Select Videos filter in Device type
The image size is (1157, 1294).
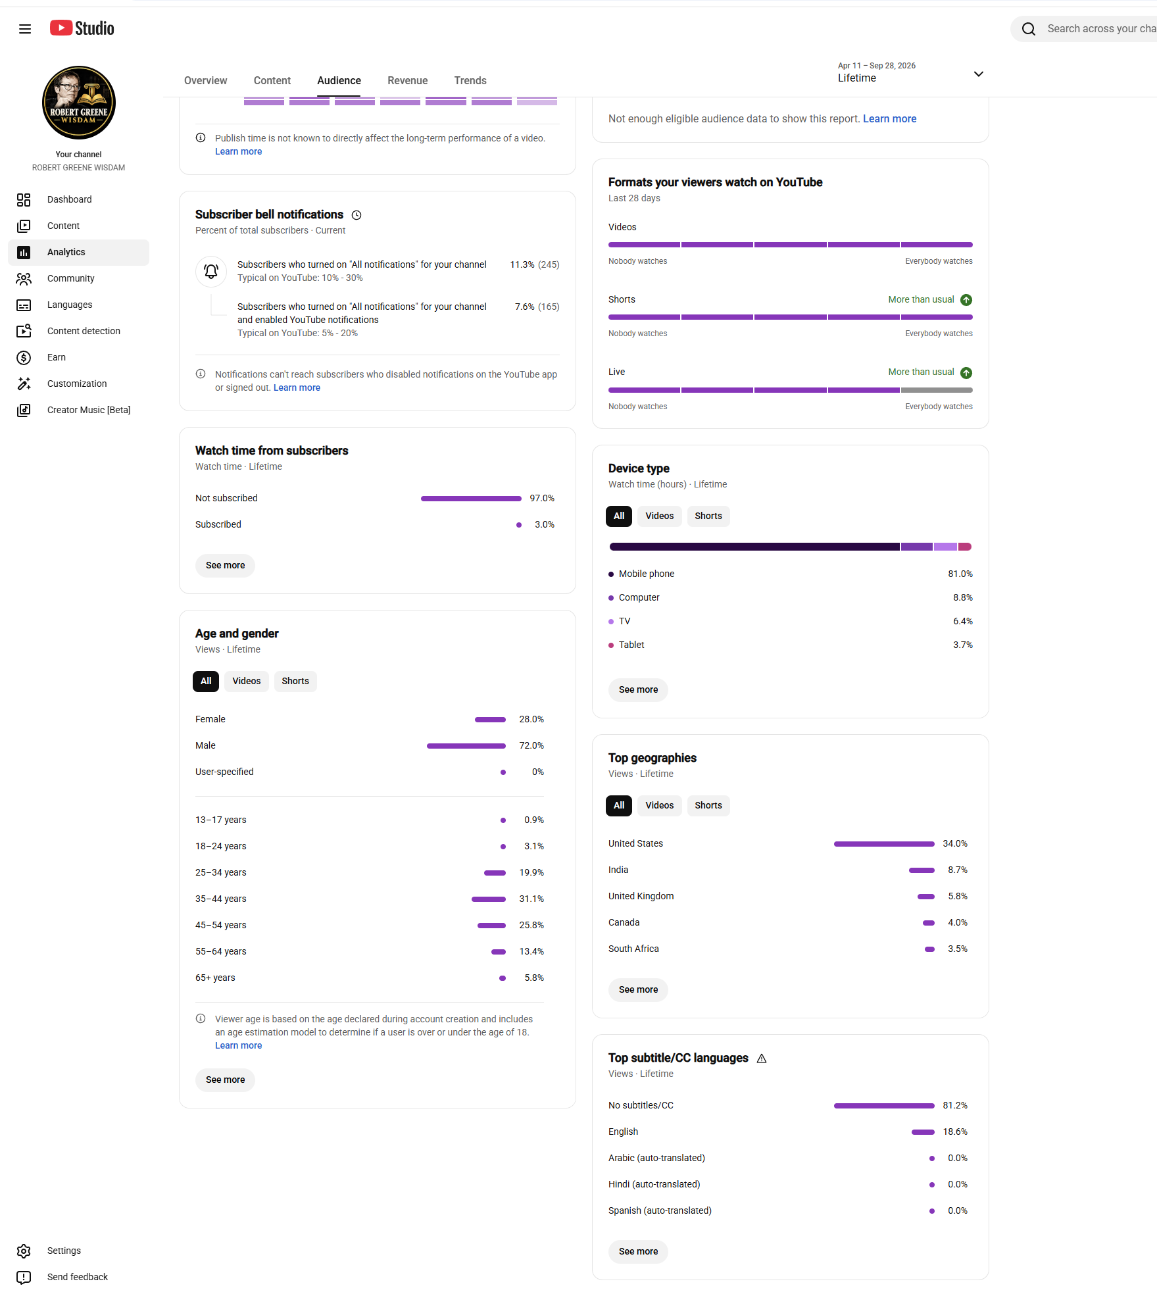tap(660, 516)
